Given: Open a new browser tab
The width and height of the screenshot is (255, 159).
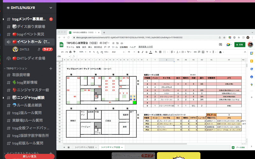Looking at the screenshot, I should point(104,33).
